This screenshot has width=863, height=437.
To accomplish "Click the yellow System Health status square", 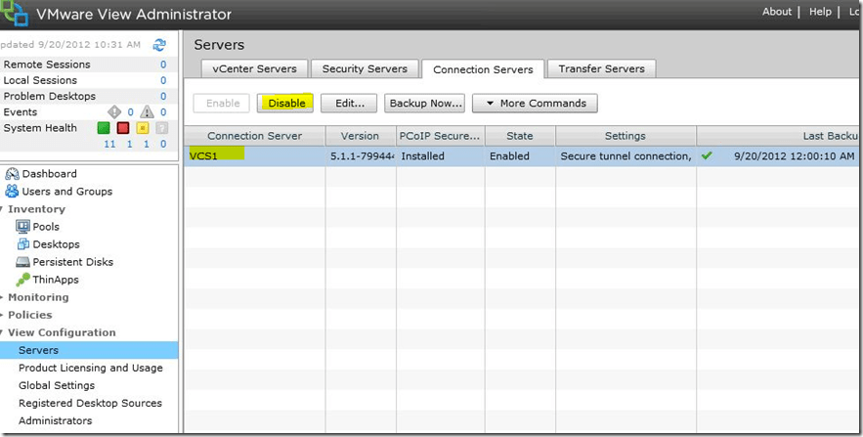I will (143, 128).
